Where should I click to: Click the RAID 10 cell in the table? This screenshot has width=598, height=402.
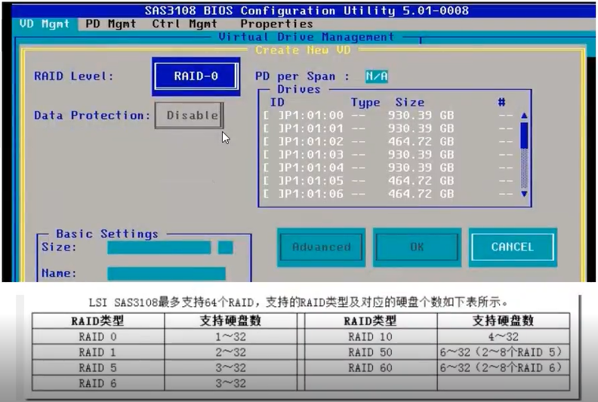370,337
